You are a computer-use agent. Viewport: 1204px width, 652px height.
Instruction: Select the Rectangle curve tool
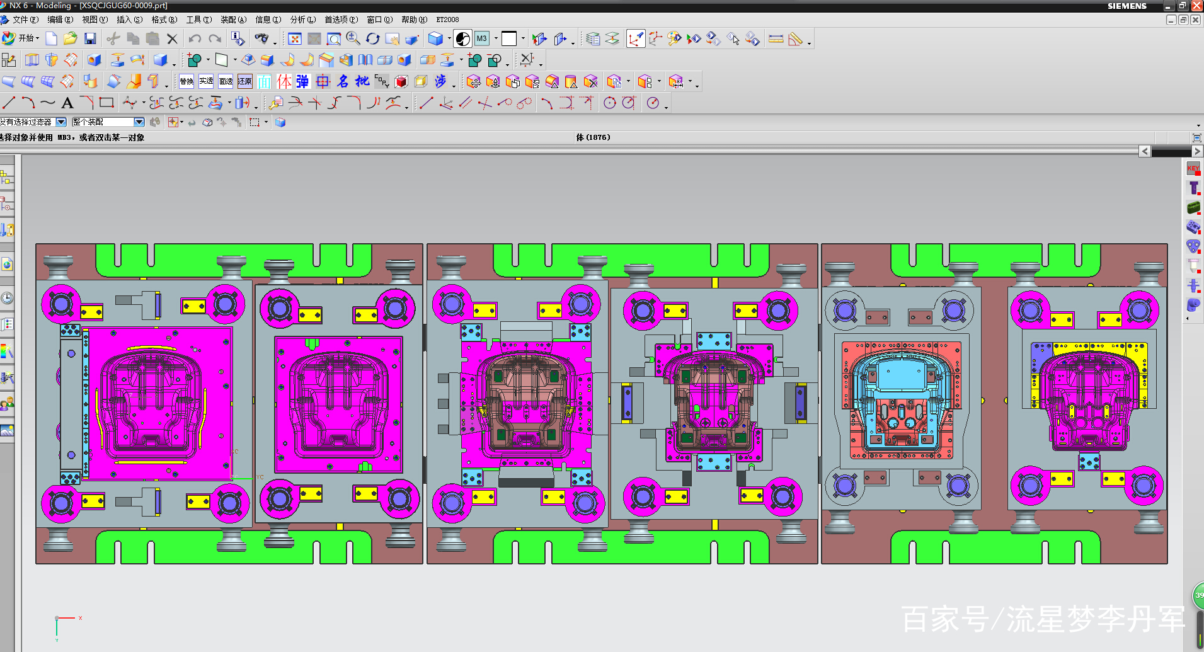pyautogui.click(x=106, y=103)
